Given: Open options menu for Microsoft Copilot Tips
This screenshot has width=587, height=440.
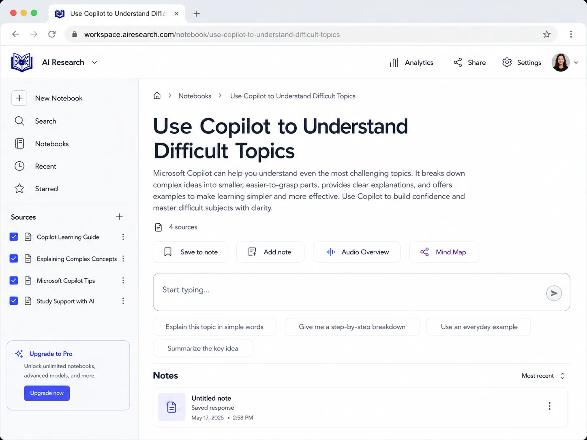Looking at the screenshot, I should (123, 280).
